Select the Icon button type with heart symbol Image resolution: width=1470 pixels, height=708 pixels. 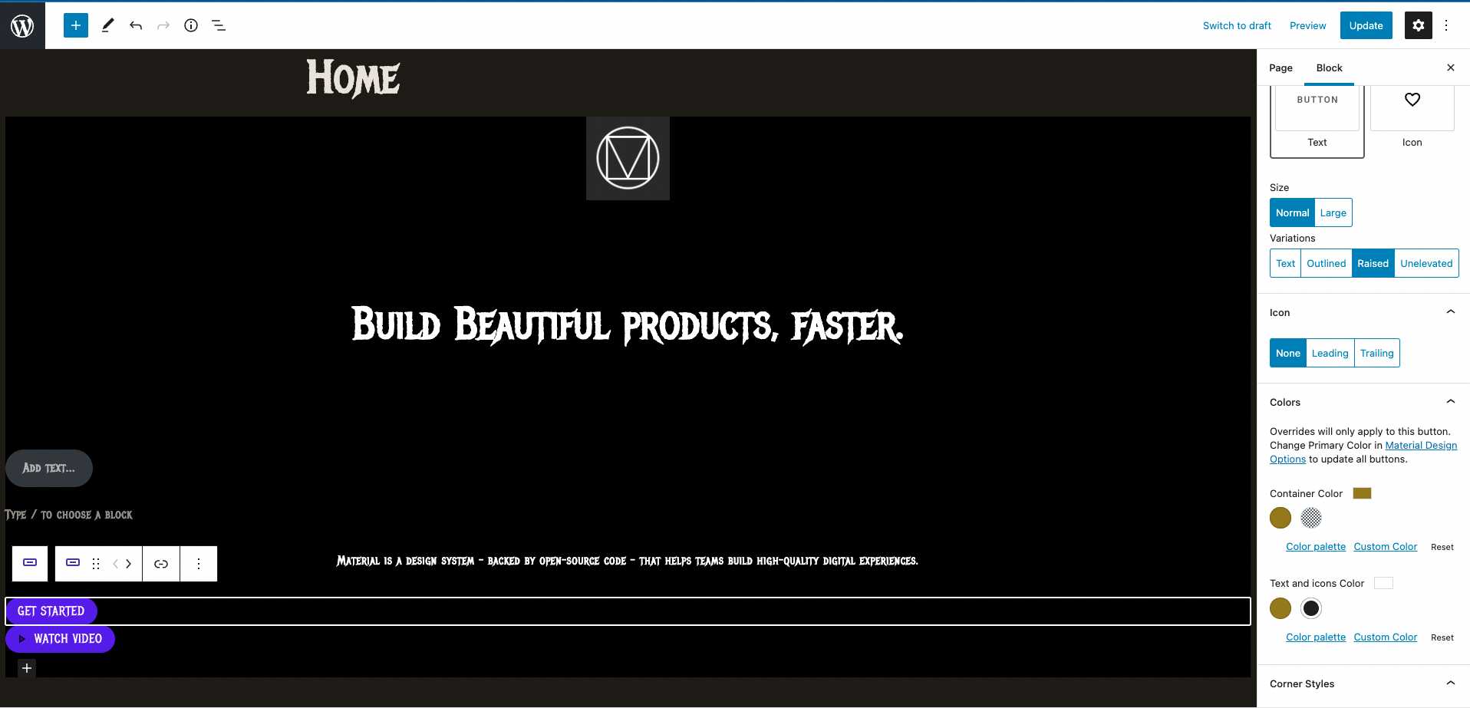(x=1412, y=108)
